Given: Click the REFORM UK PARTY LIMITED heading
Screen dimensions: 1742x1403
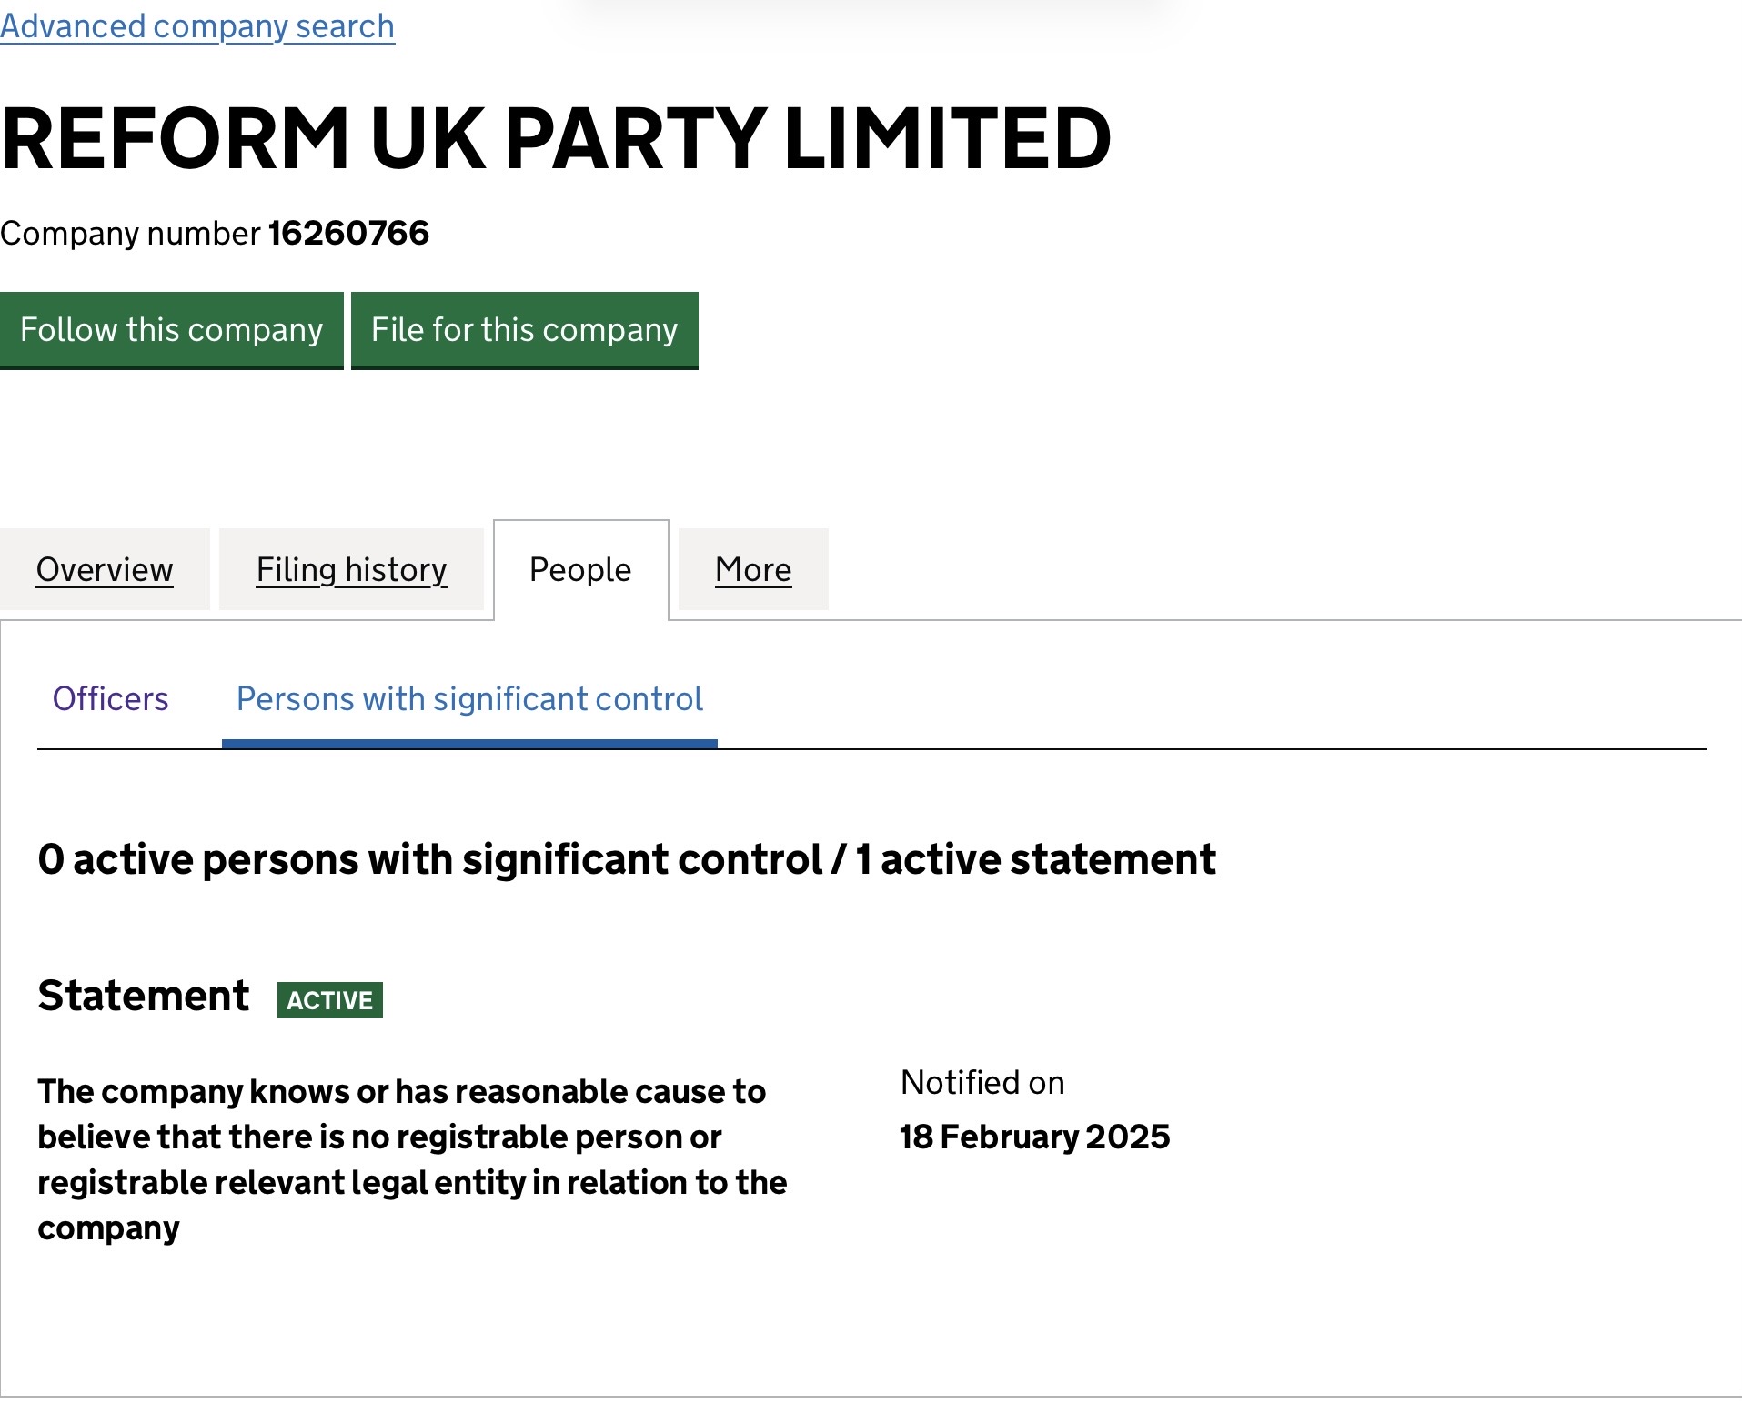Looking at the screenshot, I should [x=556, y=138].
